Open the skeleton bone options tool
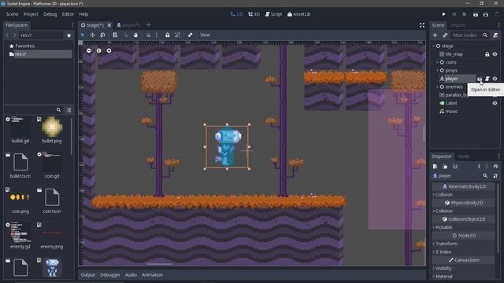 click(191, 35)
